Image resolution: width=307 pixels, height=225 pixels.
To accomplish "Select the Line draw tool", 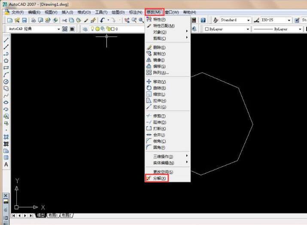I will click(6, 40).
